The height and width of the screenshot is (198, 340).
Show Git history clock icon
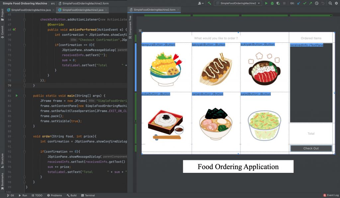tap(316, 3)
